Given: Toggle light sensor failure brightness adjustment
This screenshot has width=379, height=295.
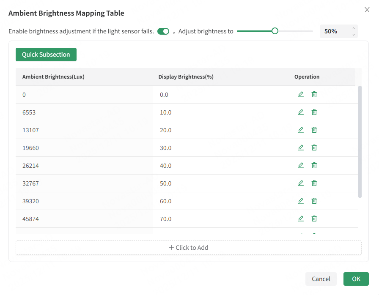Looking at the screenshot, I should [163, 31].
